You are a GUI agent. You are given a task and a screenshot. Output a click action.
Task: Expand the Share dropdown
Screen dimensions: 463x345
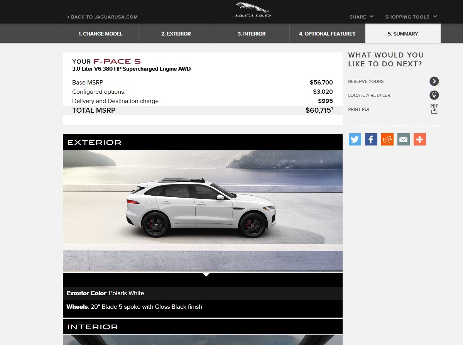pos(361,17)
